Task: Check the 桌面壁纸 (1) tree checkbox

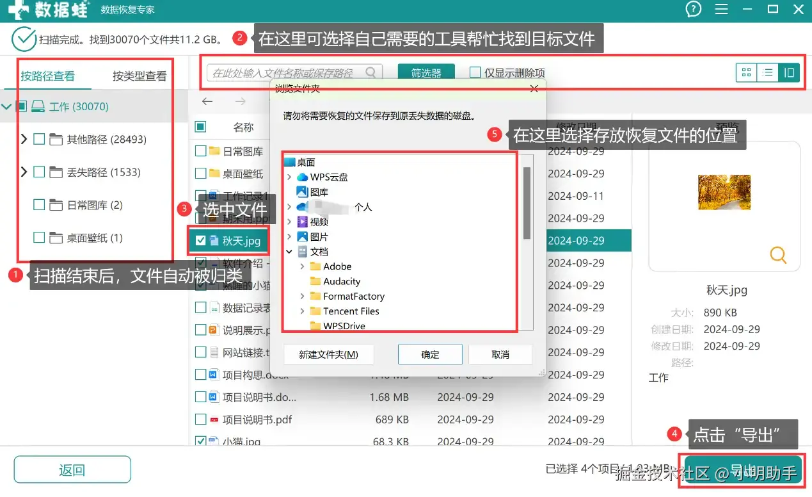Action: pyautogui.click(x=39, y=238)
